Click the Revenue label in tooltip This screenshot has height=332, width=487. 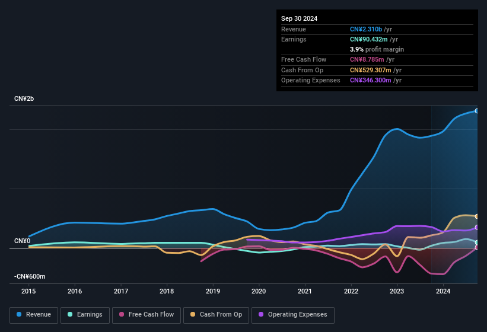click(x=294, y=29)
